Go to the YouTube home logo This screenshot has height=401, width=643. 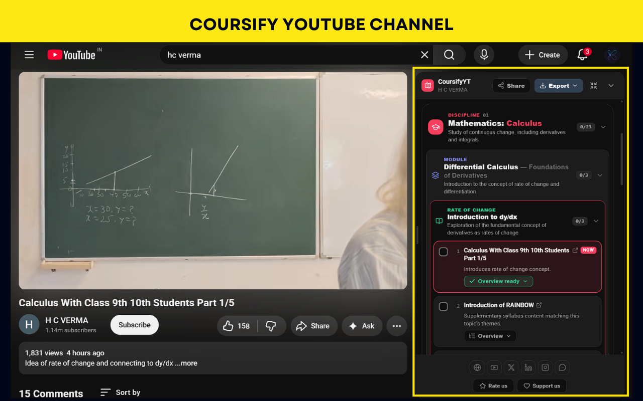coord(71,55)
